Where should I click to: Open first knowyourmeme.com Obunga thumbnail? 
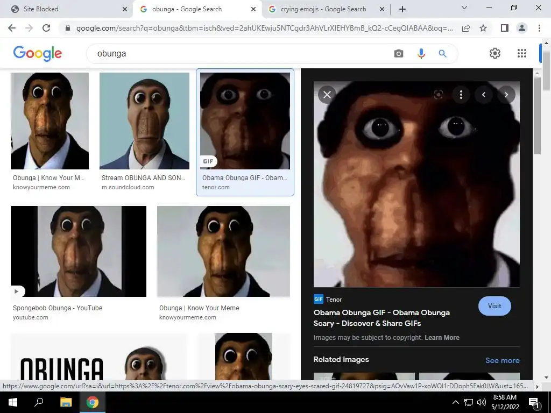50,121
